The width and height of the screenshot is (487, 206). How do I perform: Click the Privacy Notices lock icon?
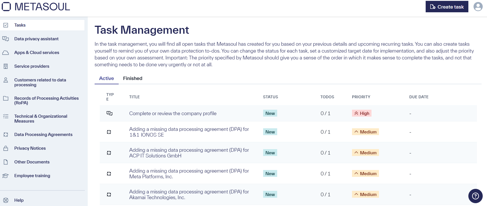coord(6,148)
